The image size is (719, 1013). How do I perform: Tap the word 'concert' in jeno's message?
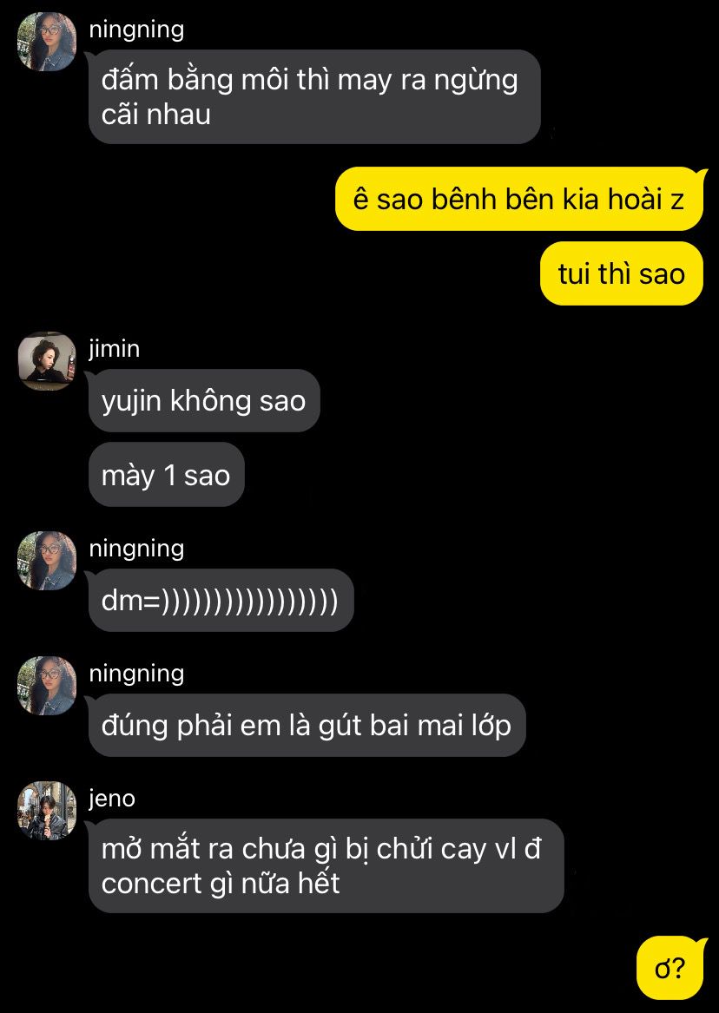click(x=151, y=884)
